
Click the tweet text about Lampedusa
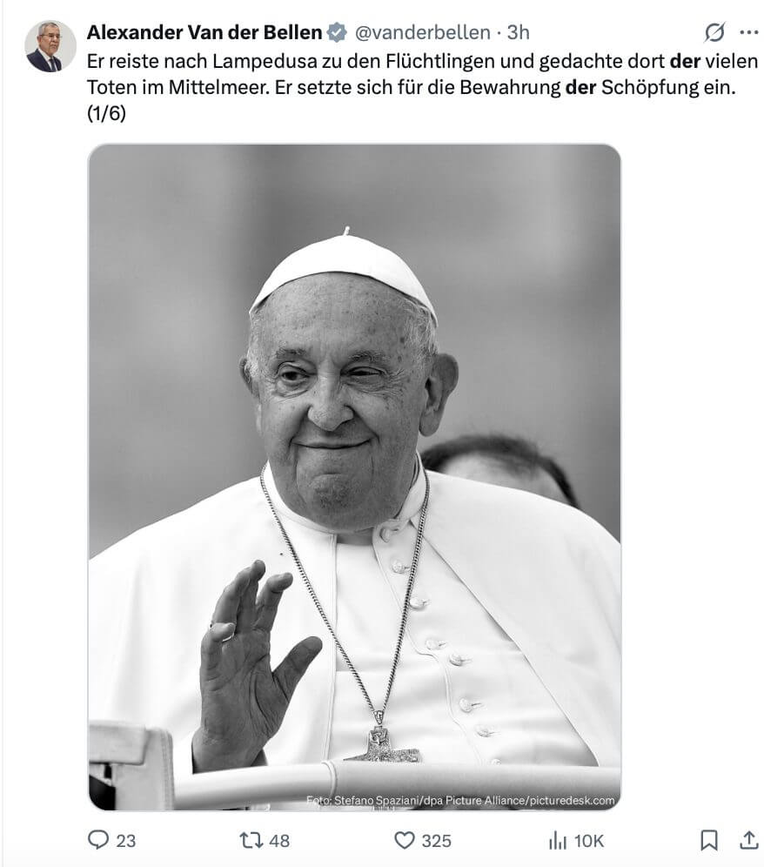click(422, 87)
